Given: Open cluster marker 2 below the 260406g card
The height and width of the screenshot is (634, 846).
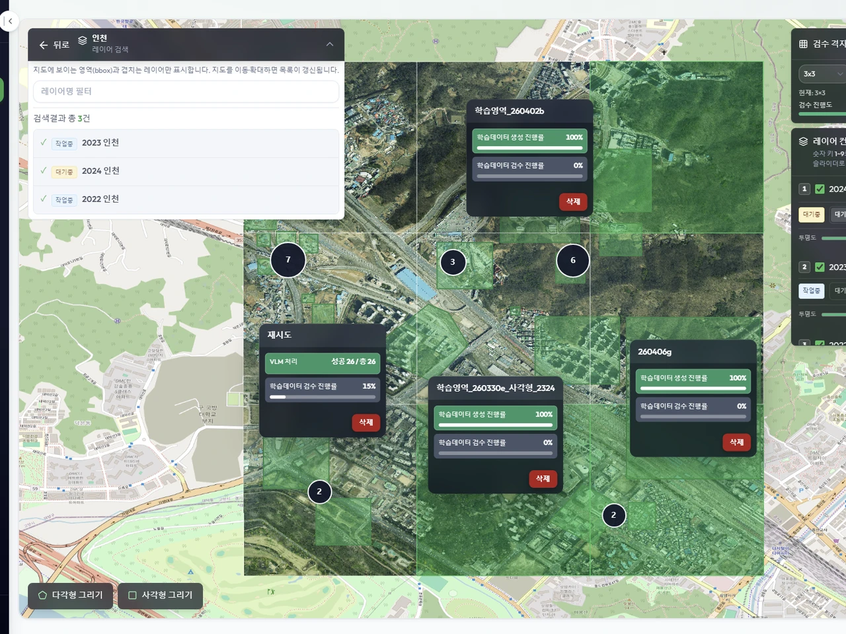Looking at the screenshot, I should pos(613,515).
